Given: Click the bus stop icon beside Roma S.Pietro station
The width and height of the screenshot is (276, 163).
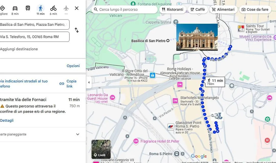Looking at the screenshot, I should 183,154.
